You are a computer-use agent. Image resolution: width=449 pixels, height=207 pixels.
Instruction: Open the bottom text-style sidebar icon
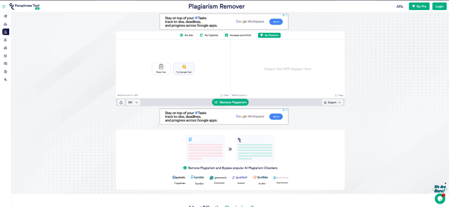pos(5,80)
